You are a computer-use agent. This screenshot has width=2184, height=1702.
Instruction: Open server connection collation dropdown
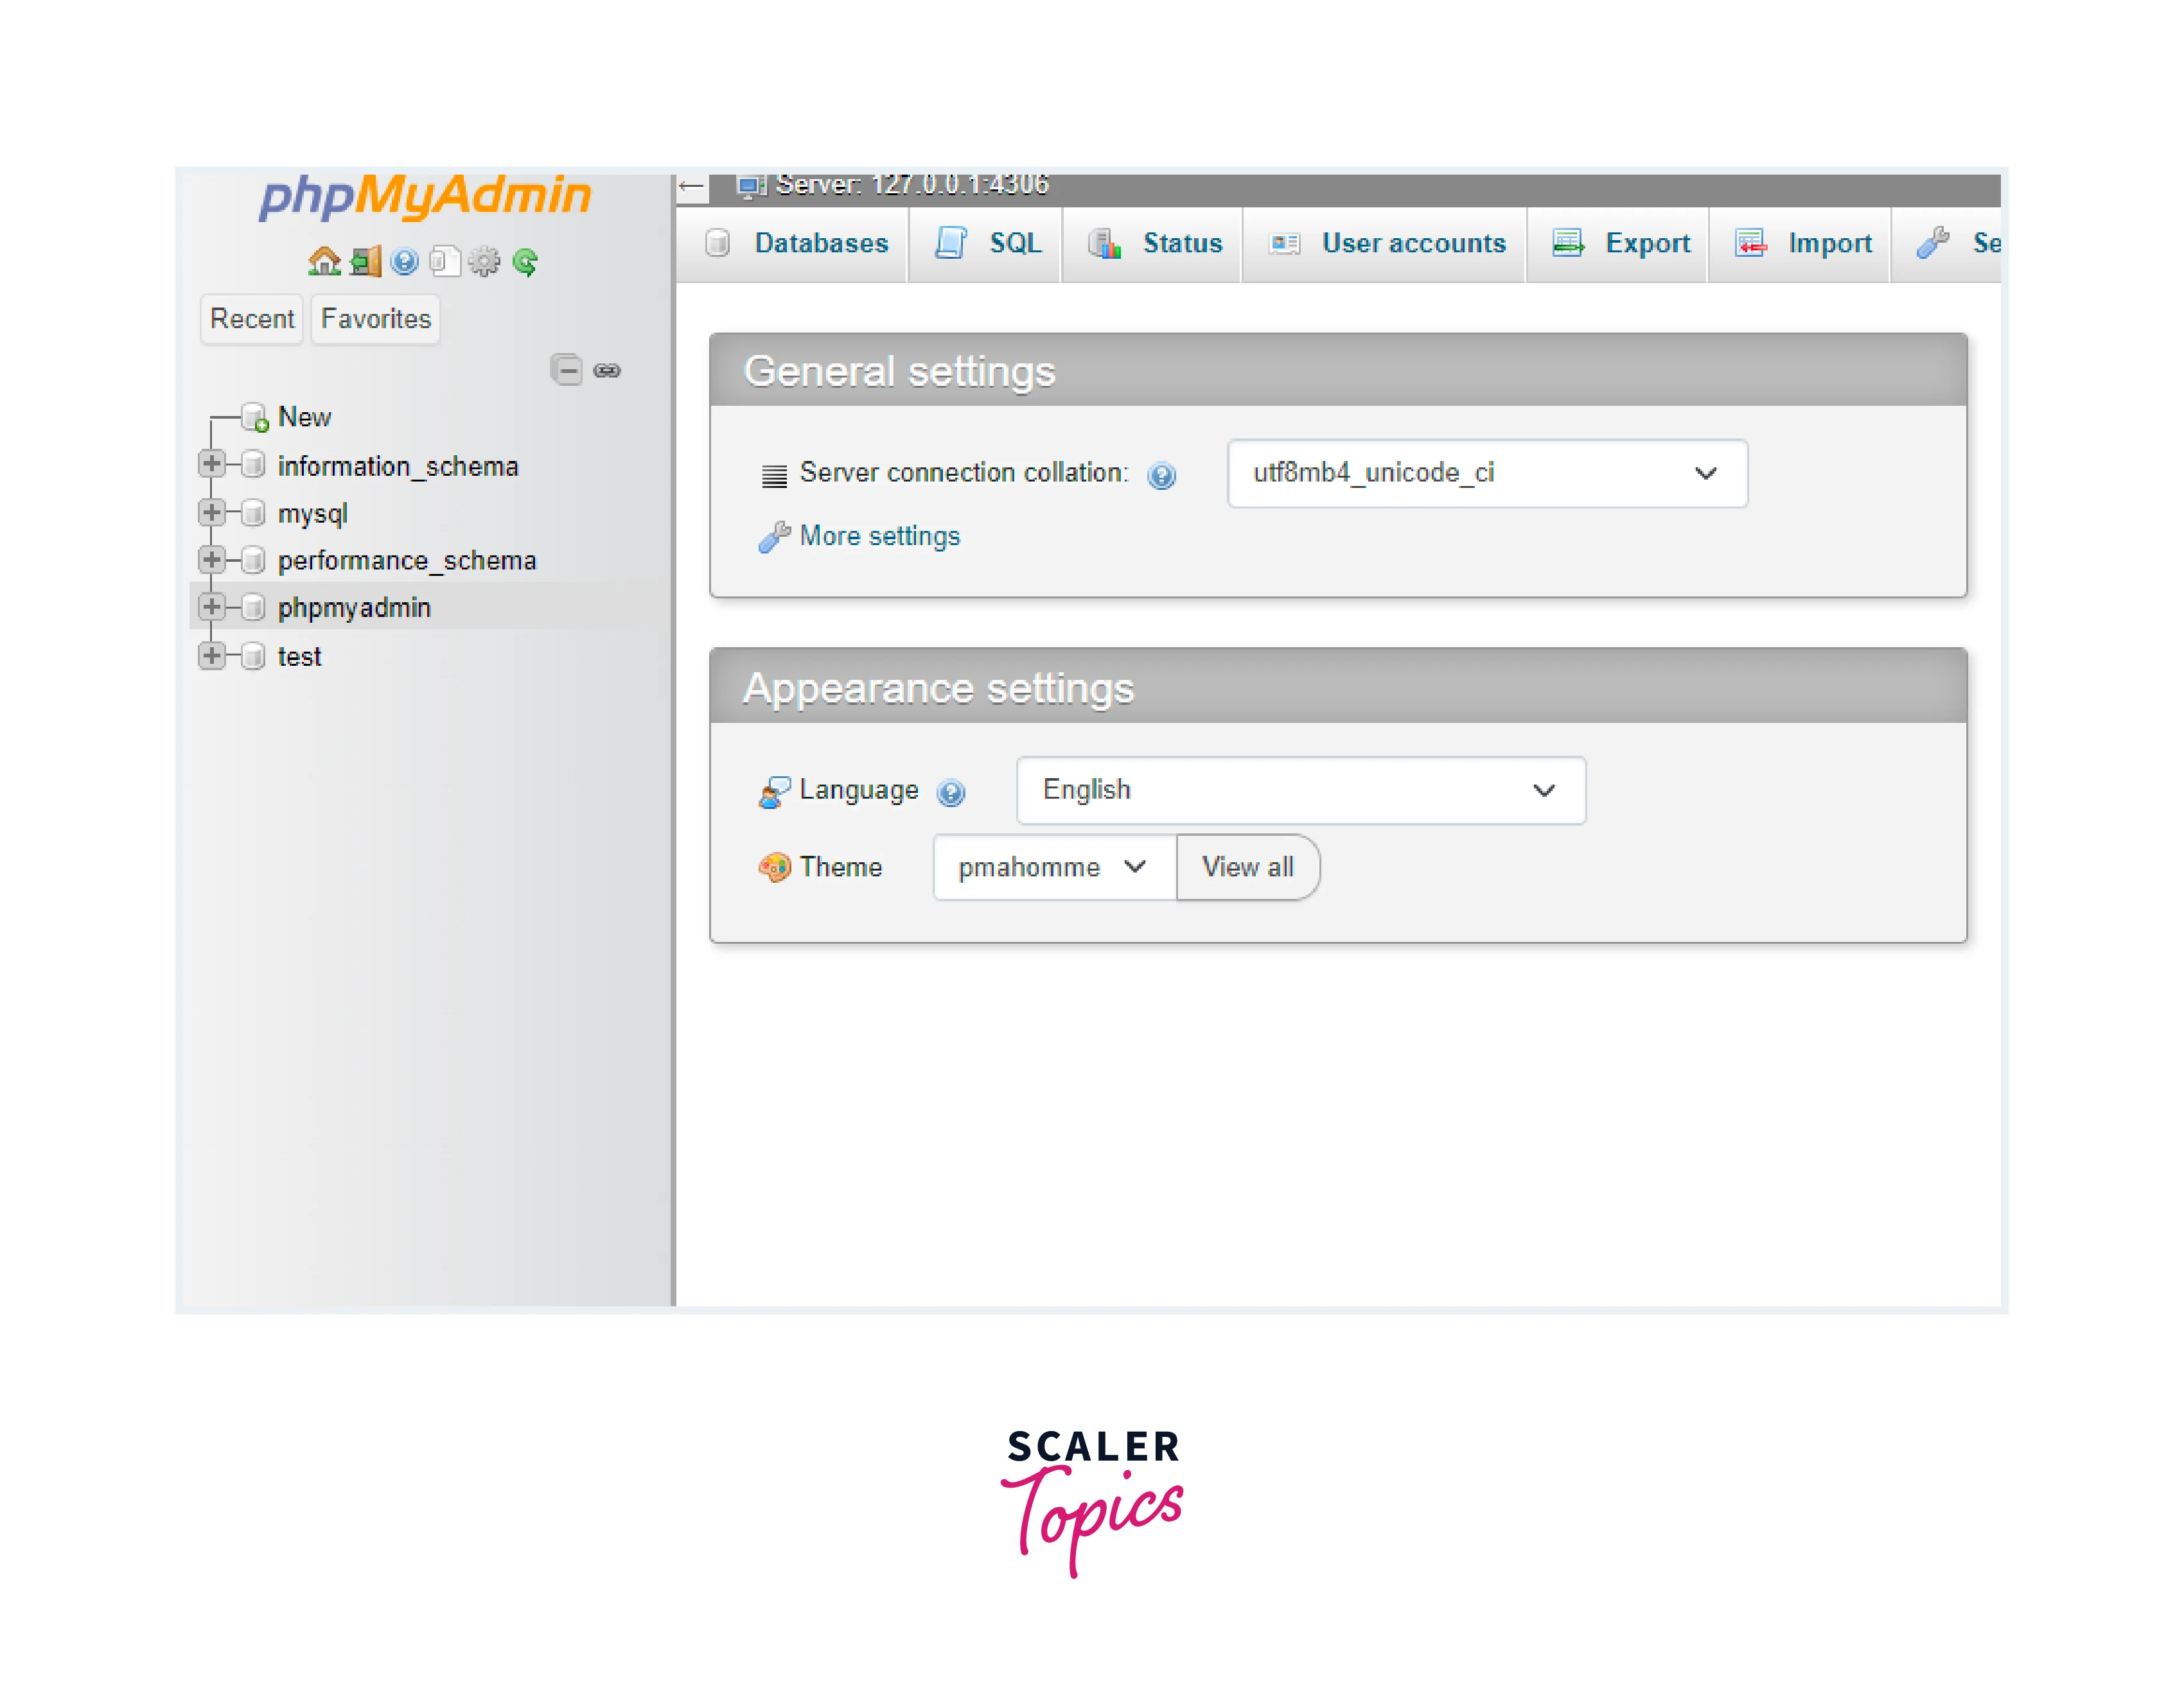tap(1487, 474)
